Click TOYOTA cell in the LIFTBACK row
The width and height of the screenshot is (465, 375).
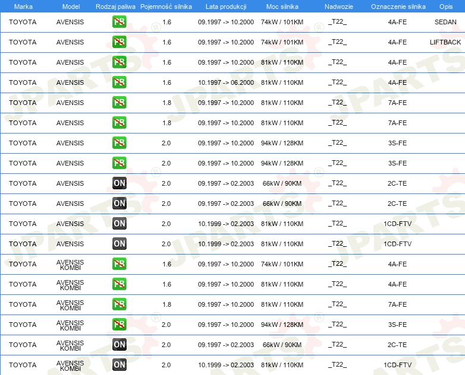click(x=23, y=42)
